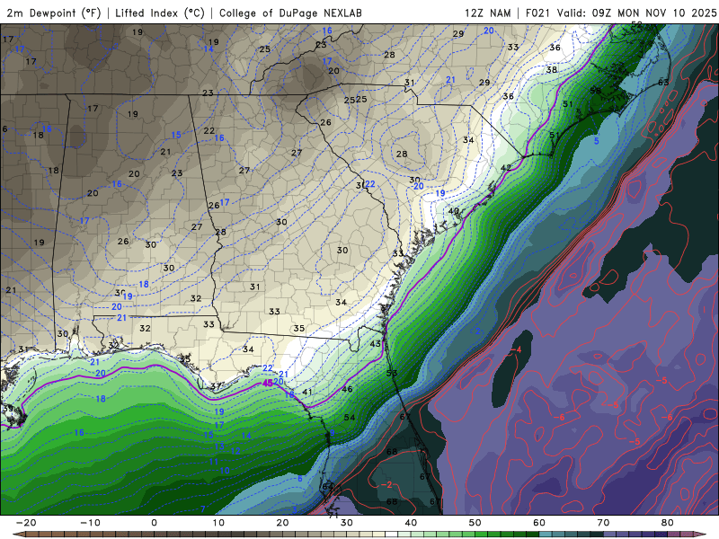Click the '43' dewpoint value
Image resolution: width=719 pixels, height=539 pixels.
(375, 344)
